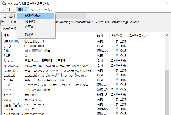Select the first row marked 名詞
This screenshot has width=171, height=115.
[x=83, y=41]
